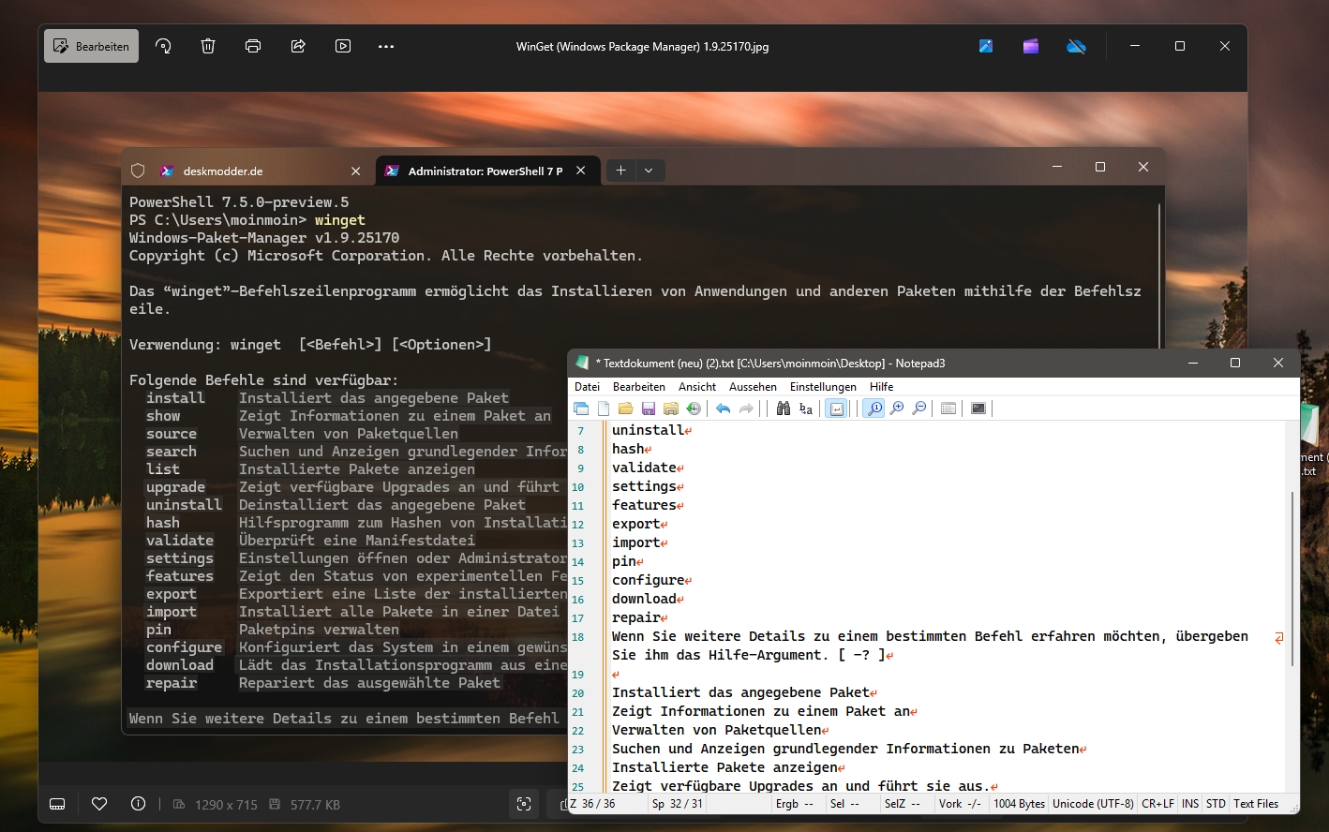This screenshot has width=1329, height=832.
Task: Open the Bearbeiten menu in Notepad3
Action: pos(639,387)
